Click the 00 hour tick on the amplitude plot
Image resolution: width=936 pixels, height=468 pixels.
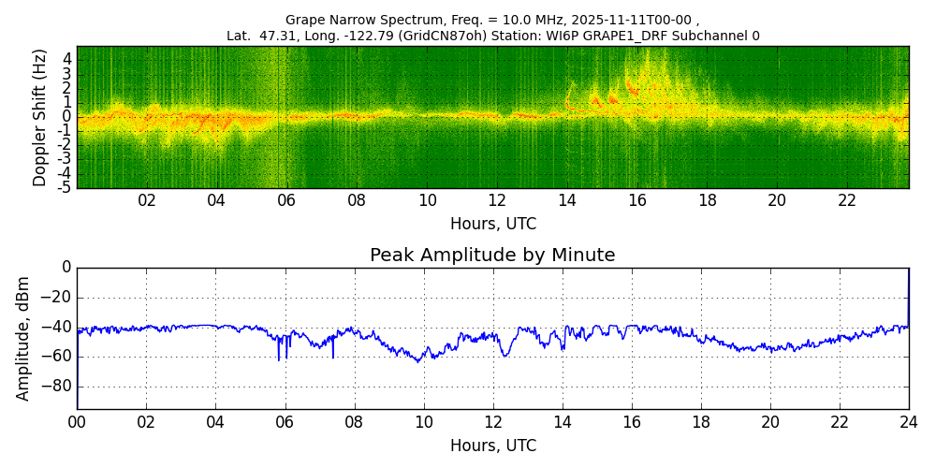[x=77, y=422]
